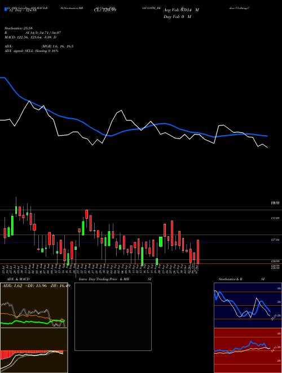Click the 'SI 14/3: 34.71 / 34.07' reading
Screen dimensions: 282x373
coord(43,33)
